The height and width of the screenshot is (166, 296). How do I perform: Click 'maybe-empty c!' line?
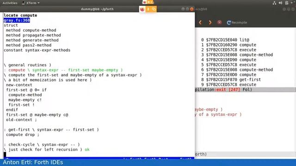coord(25,100)
